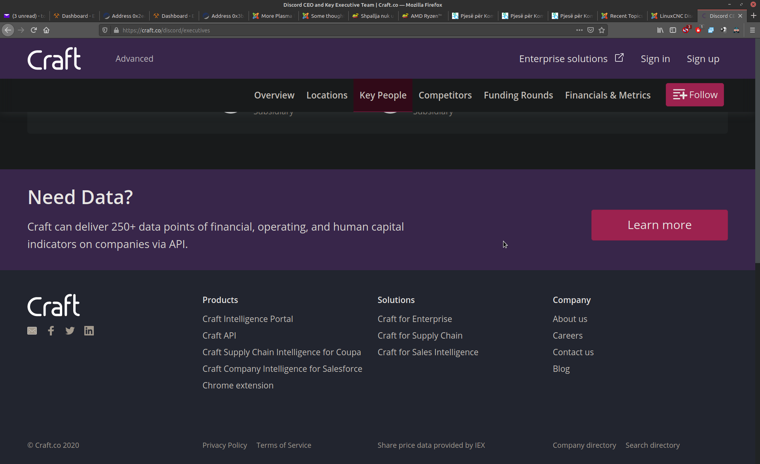View site security padlock details
Screen dimensions: 760x464
(116, 30)
